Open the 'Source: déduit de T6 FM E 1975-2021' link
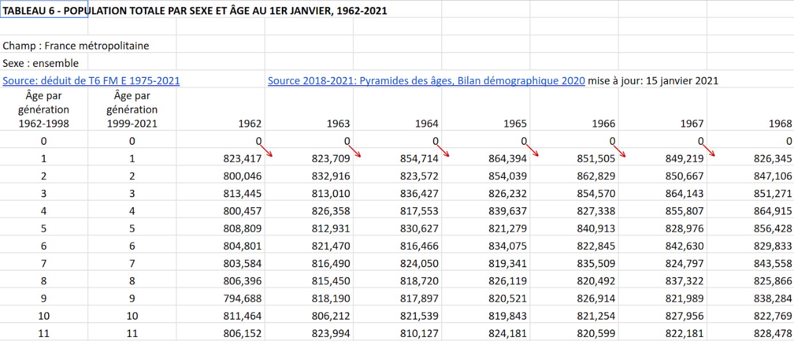 pyautogui.click(x=91, y=81)
